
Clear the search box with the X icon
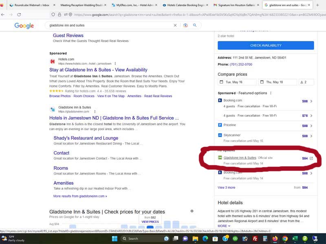175,25
